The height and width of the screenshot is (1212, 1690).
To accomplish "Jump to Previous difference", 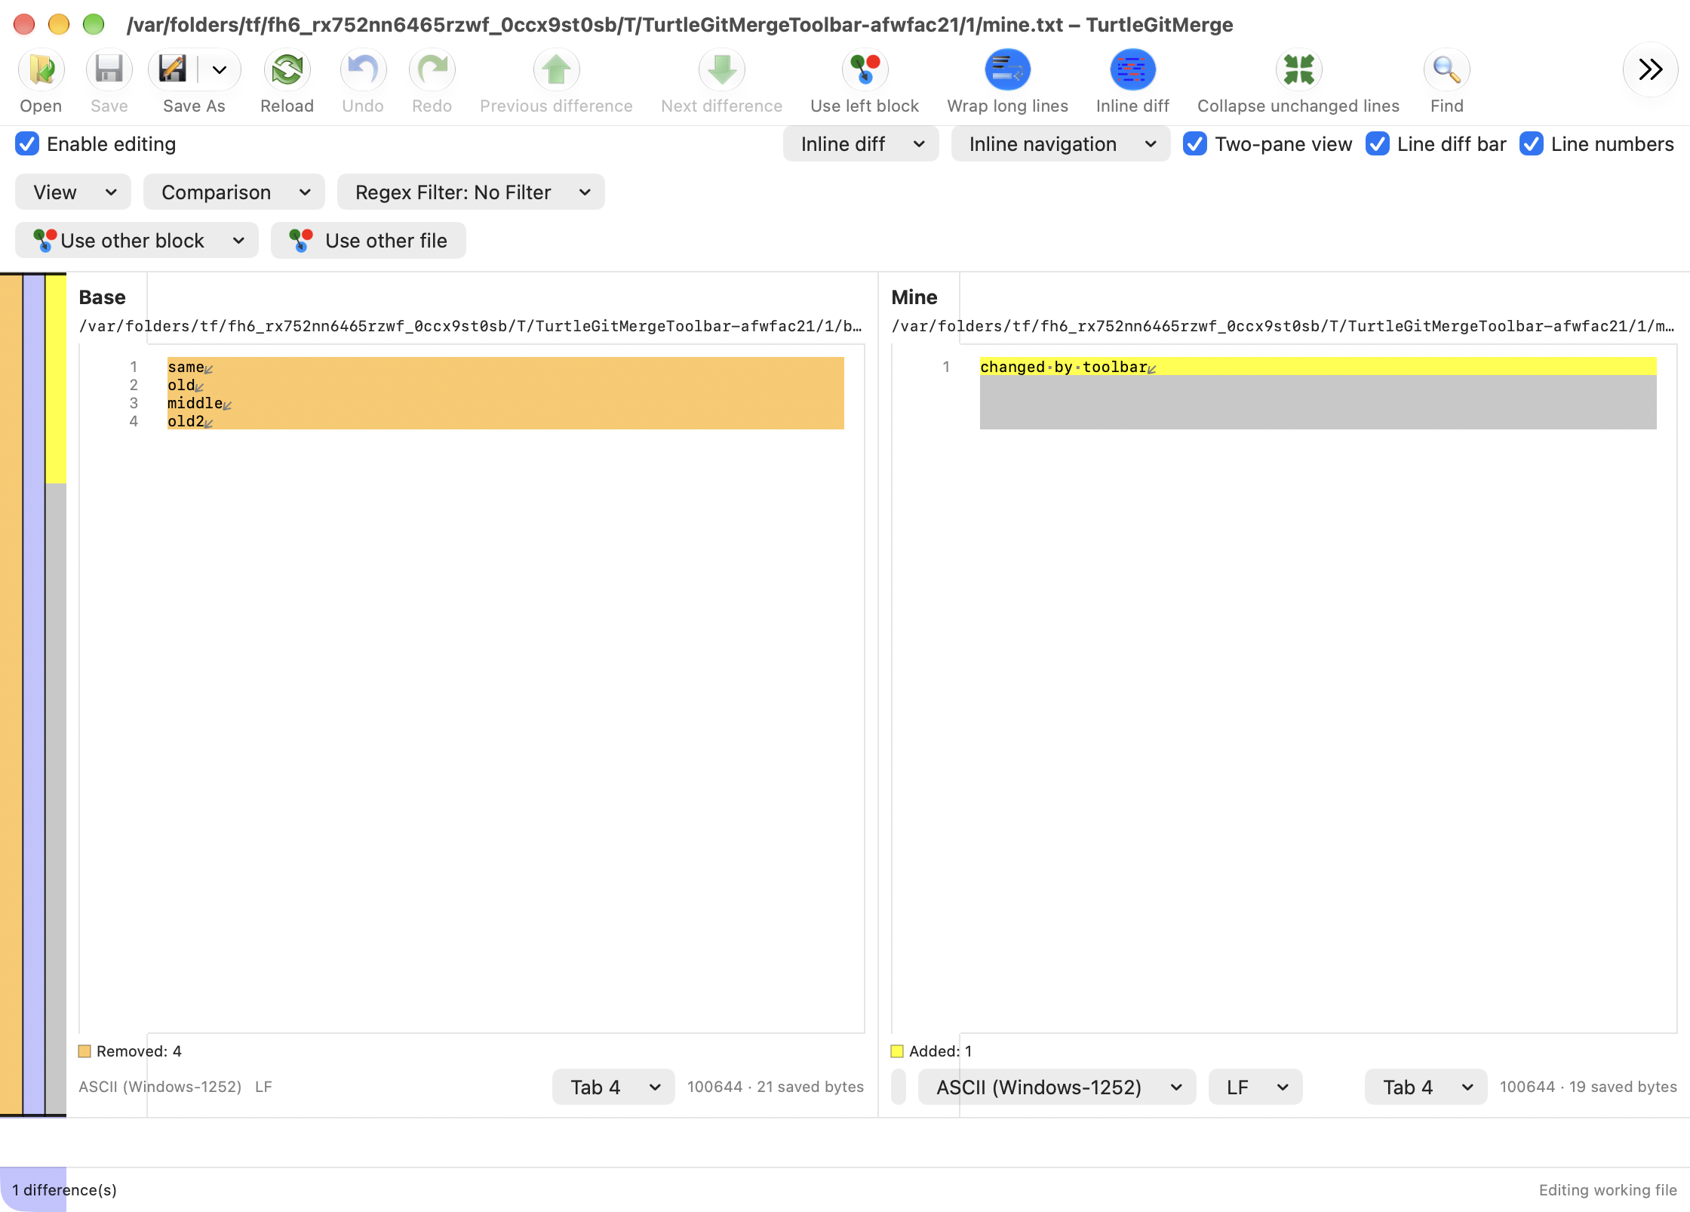I will point(556,70).
